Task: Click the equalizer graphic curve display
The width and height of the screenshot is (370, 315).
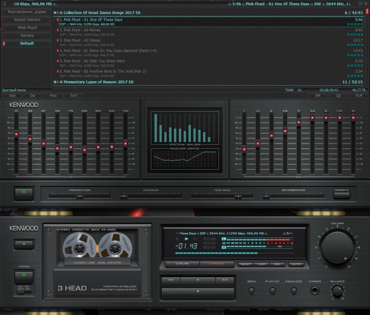Action: coord(185,159)
